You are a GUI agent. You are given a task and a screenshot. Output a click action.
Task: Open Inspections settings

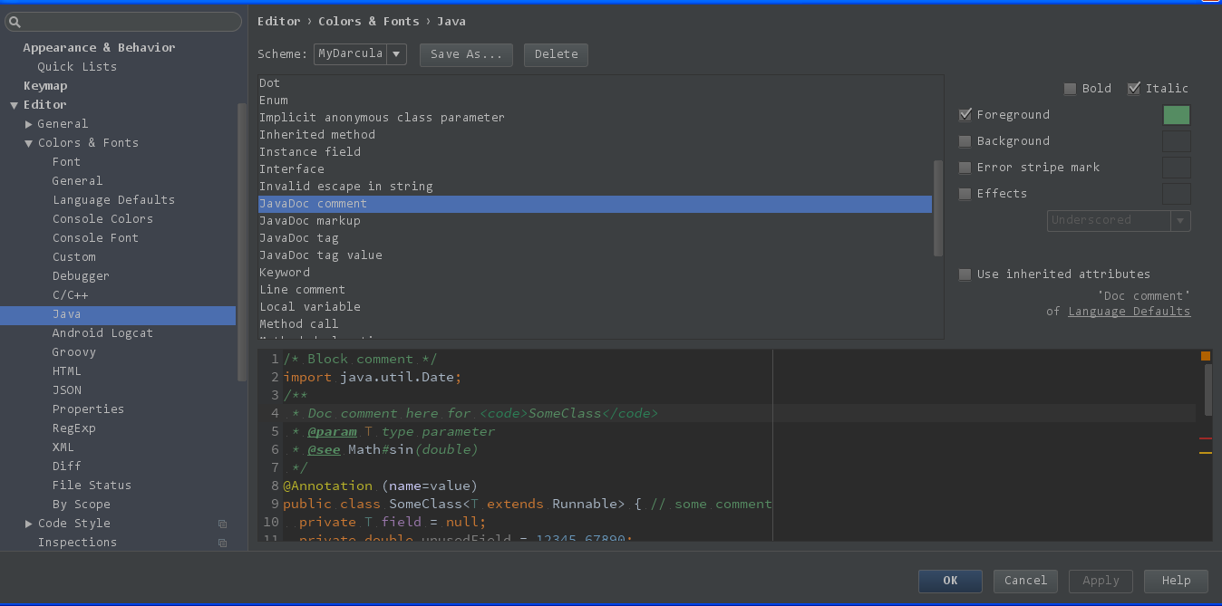coord(77,543)
